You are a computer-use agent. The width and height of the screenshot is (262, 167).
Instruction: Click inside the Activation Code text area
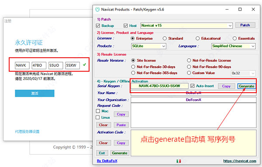point(193,143)
